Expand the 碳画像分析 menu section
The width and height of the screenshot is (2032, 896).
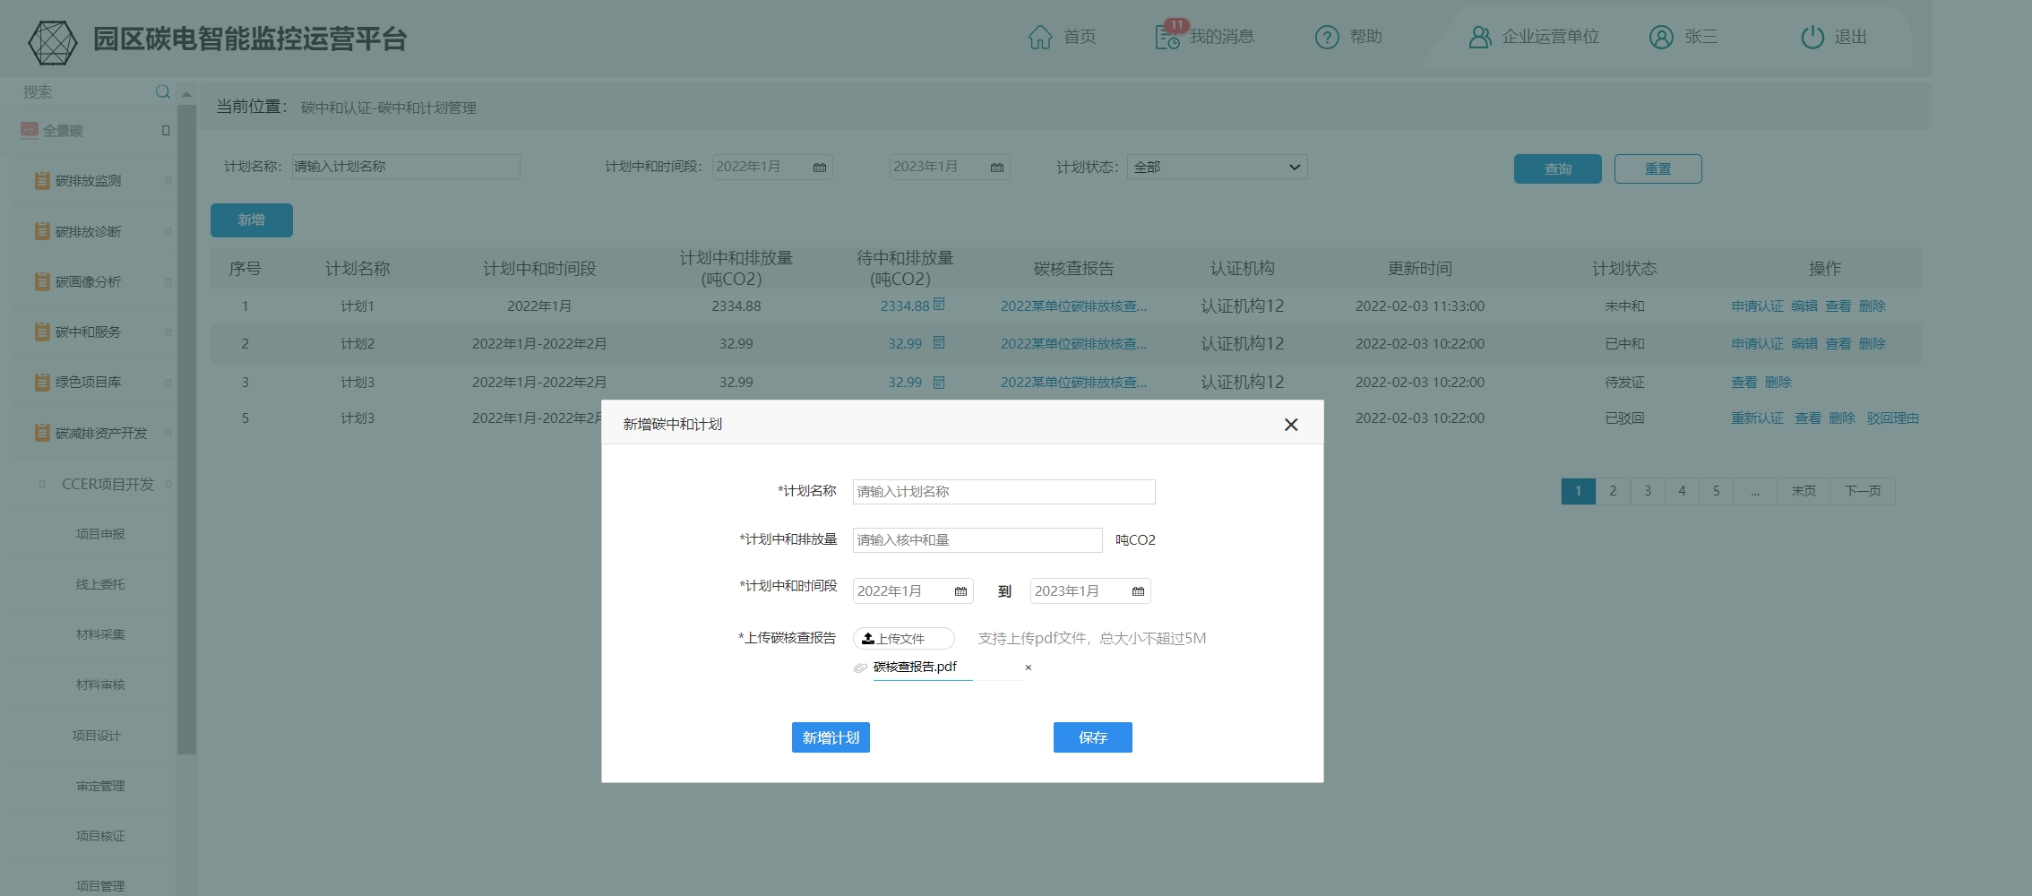(168, 282)
